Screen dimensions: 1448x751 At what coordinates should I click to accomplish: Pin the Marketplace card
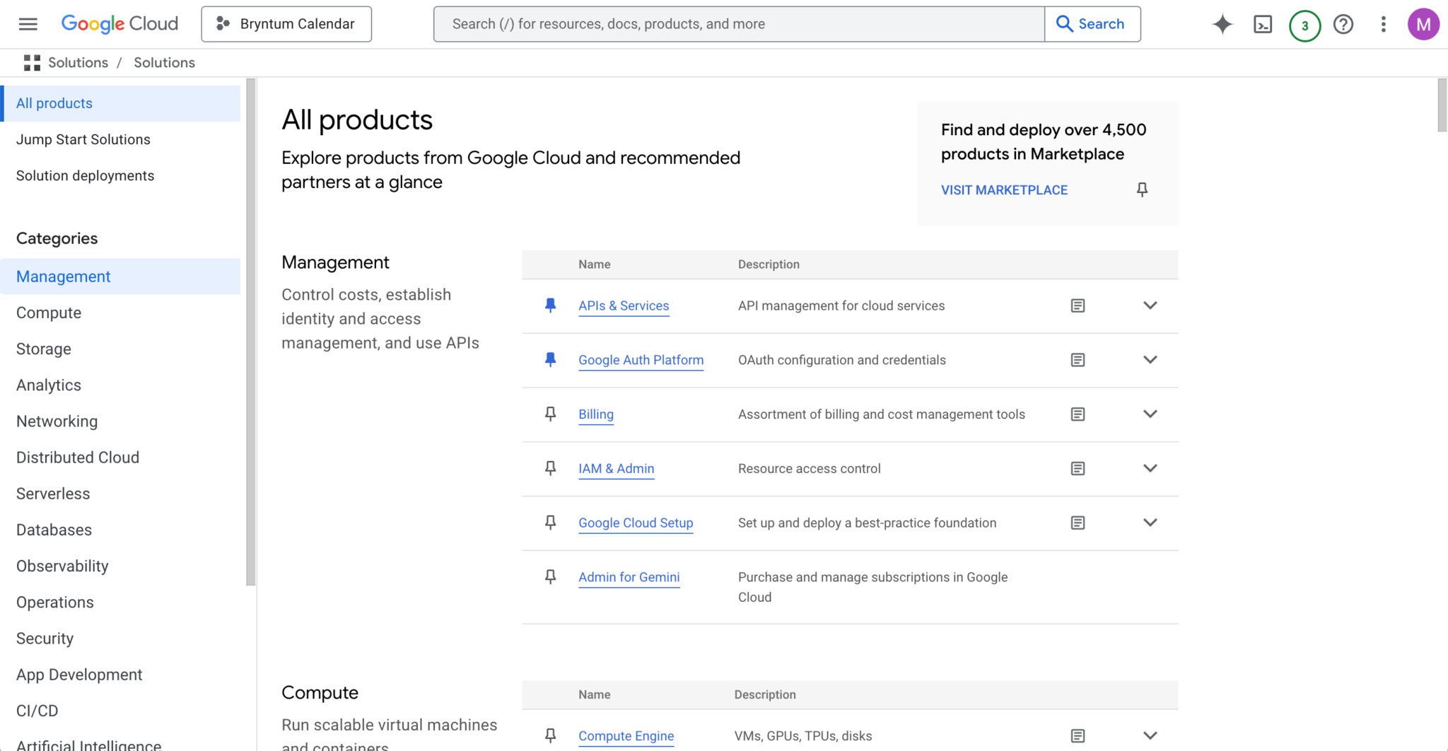[x=1142, y=190]
